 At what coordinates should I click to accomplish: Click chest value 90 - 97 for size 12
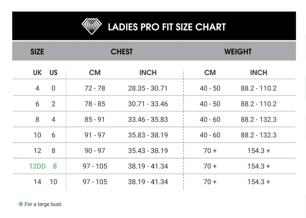coord(95,151)
